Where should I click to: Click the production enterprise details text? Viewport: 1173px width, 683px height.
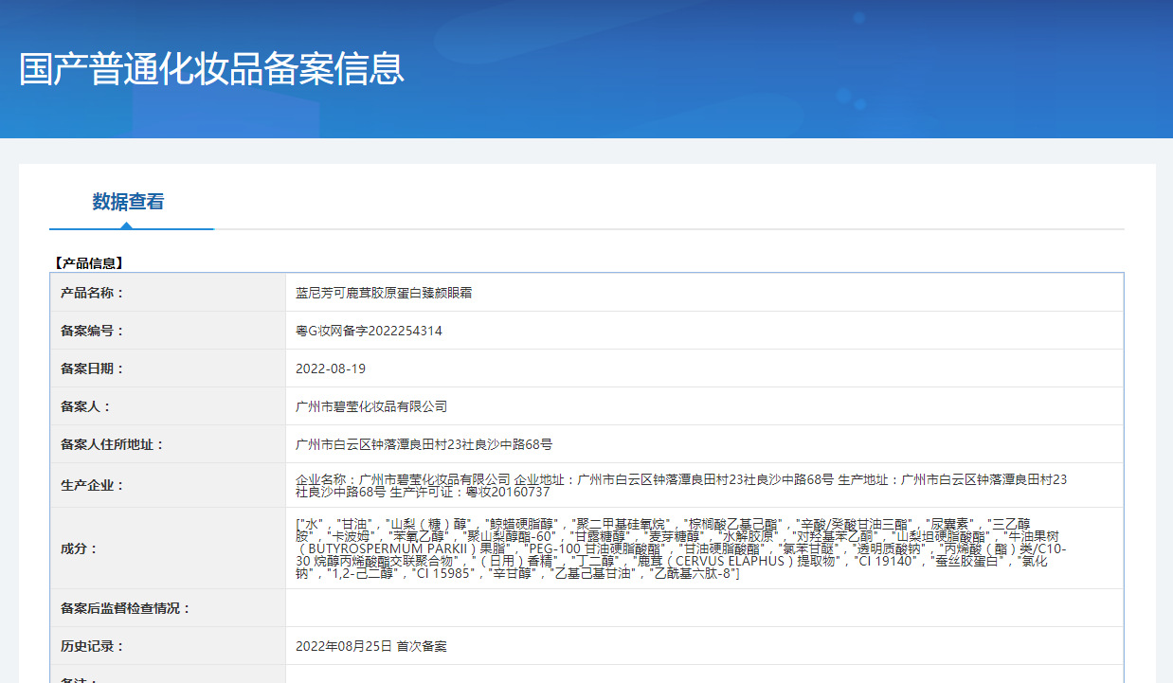click(x=680, y=485)
